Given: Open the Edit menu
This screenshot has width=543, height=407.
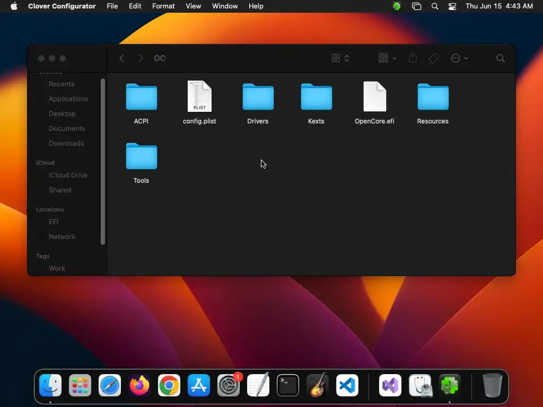Looking at the screenshot, I should coord(135,6).
